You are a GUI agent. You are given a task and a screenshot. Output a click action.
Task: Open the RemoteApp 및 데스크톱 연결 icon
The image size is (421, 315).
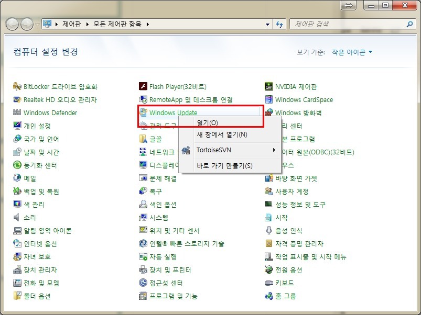tap(143, 99)
